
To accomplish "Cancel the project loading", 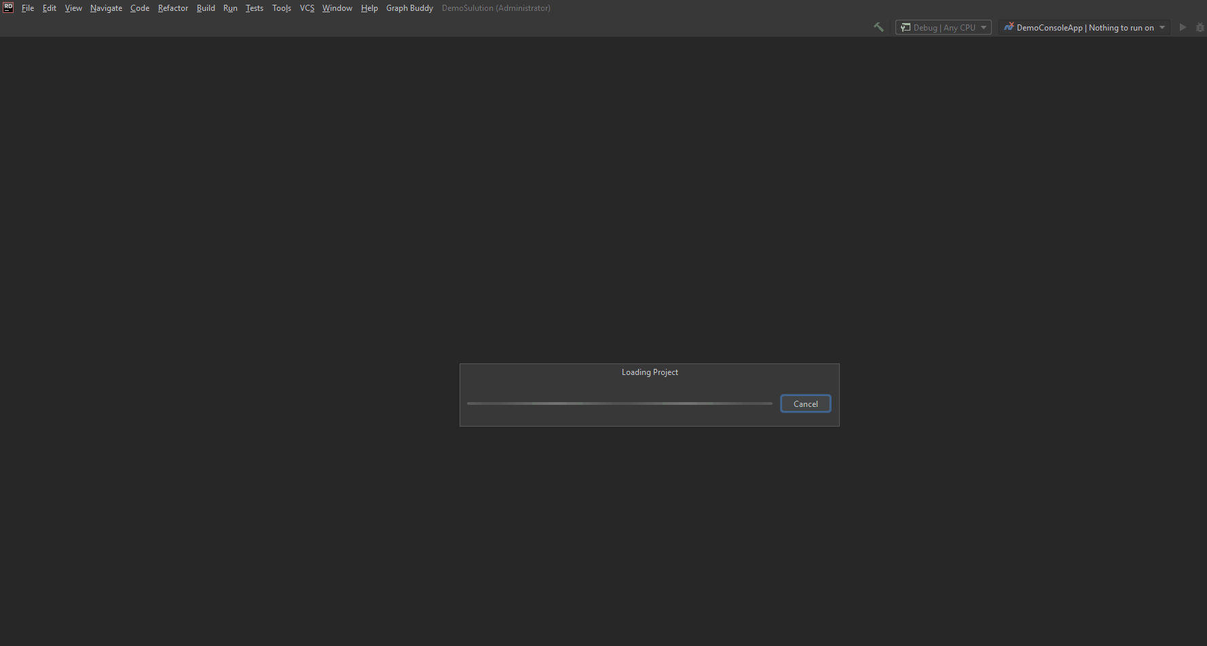I will [805, 403].
